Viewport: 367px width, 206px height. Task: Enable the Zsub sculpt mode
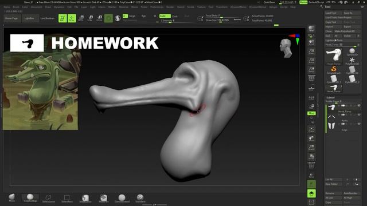[174, 17]
